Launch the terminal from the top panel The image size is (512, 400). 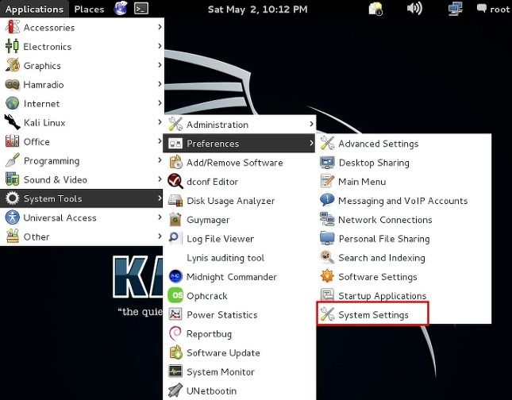(141, 9)
